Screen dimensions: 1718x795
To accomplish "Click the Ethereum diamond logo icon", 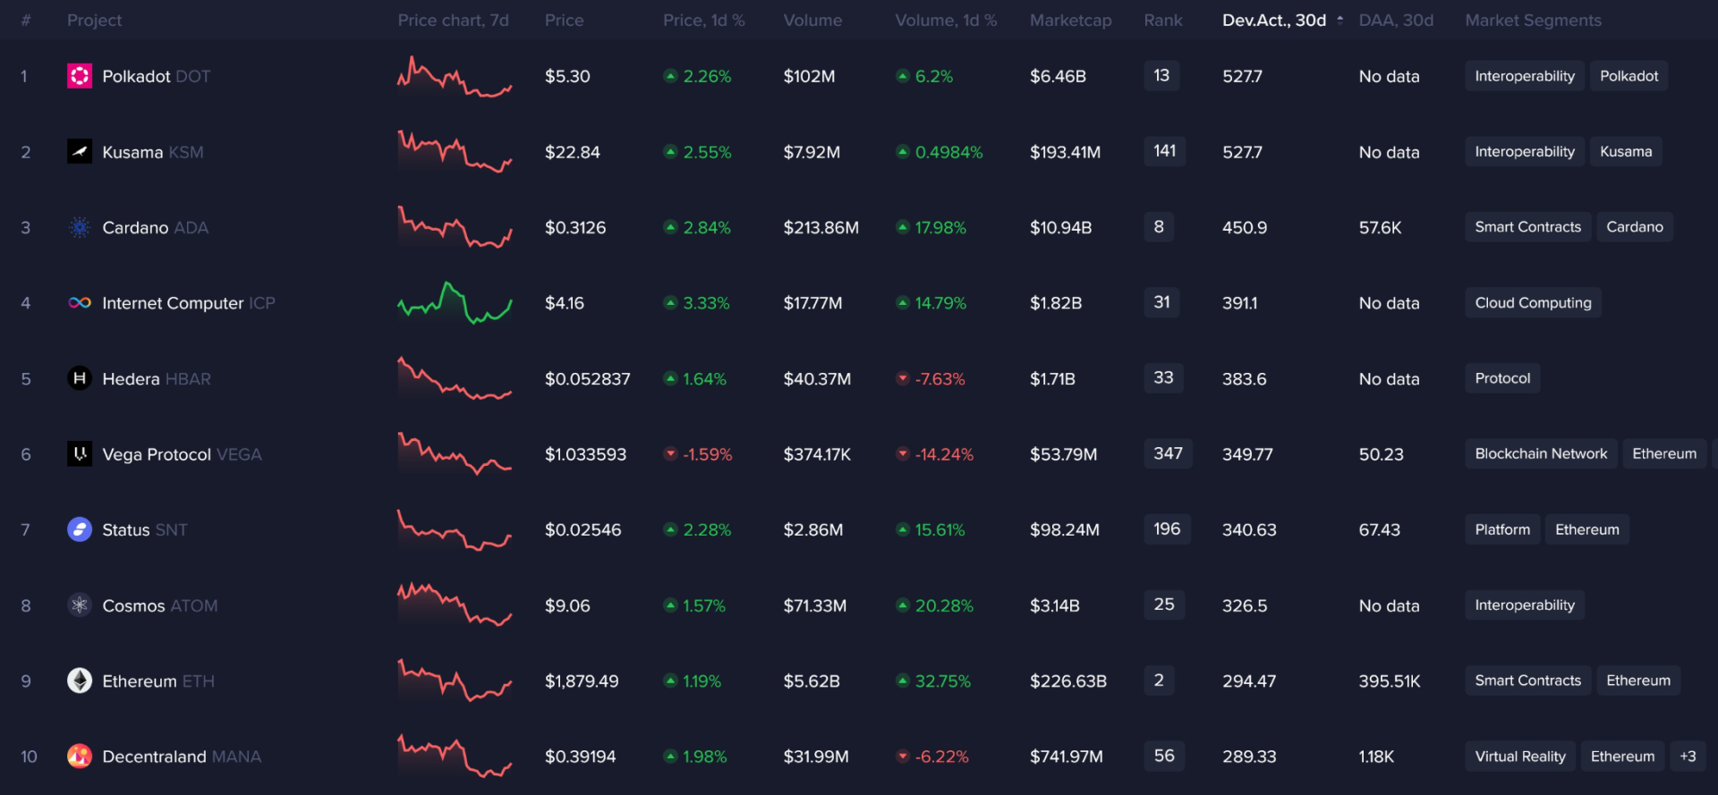I will tap(80, 681).
